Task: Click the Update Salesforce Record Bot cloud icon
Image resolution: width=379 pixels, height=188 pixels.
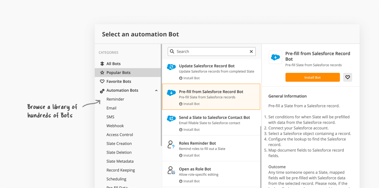Action: pyautogui.click(x=171, y=67)
